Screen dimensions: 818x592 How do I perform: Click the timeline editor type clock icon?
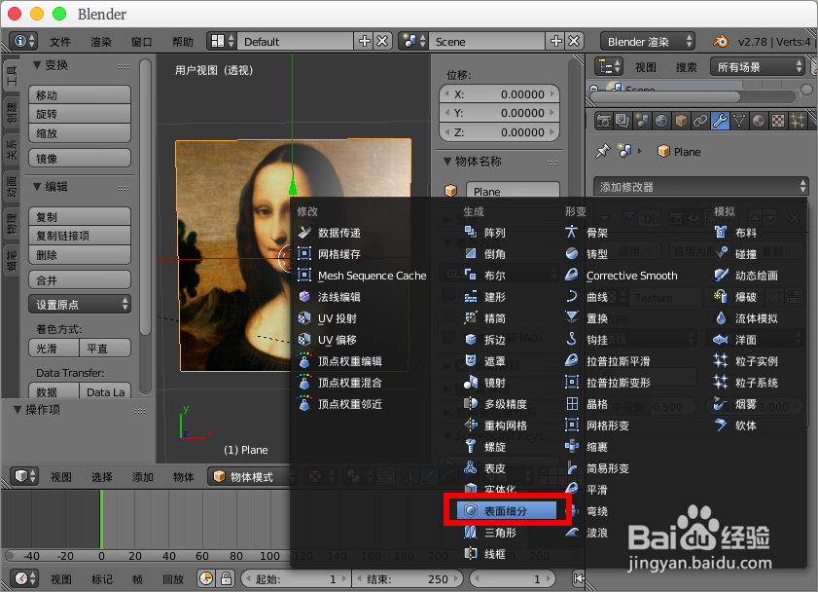click(x=24, y=578)
